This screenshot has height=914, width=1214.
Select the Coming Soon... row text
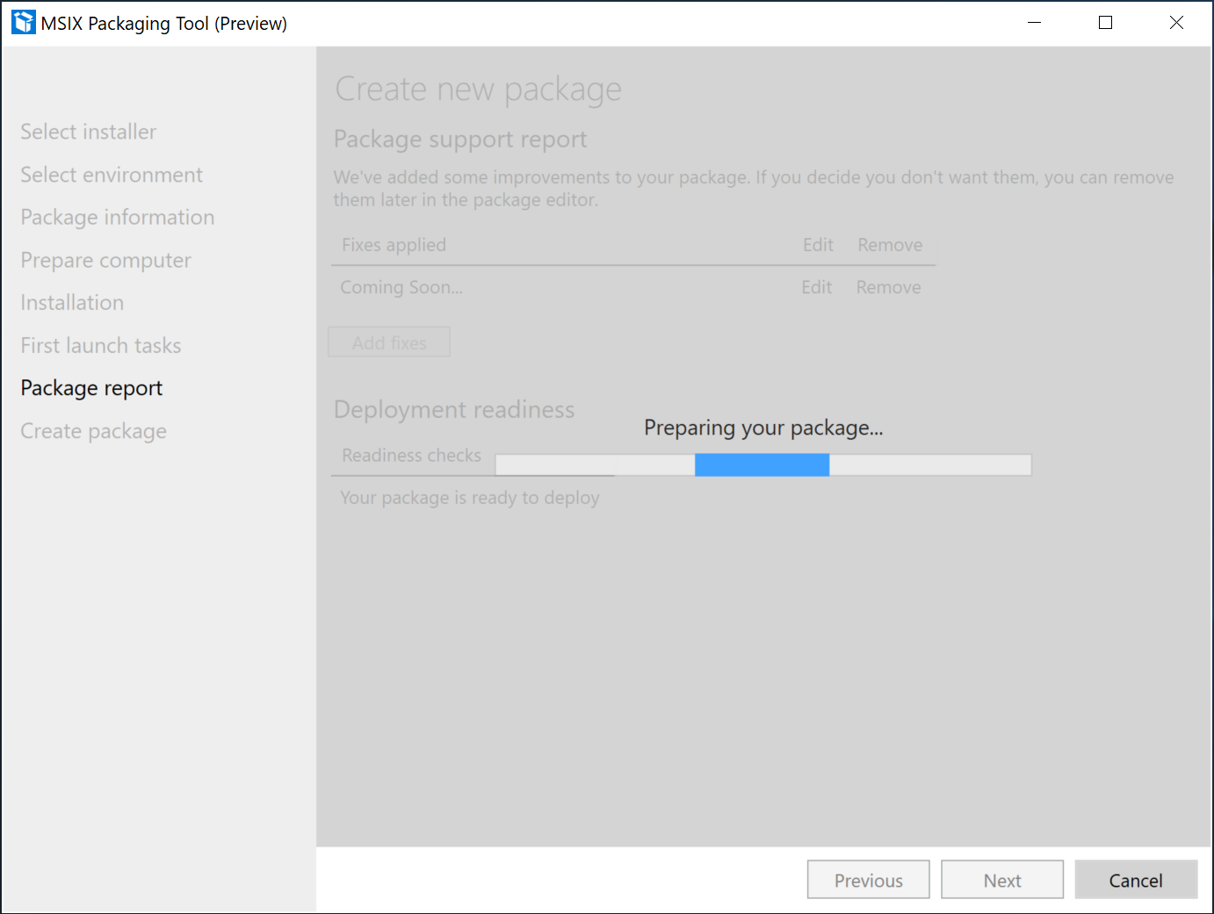click(401, 287)
